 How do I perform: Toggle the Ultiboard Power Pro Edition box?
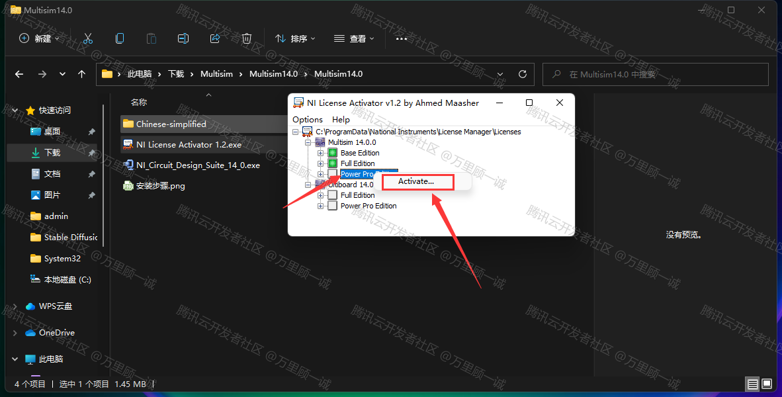pos(333,206)
